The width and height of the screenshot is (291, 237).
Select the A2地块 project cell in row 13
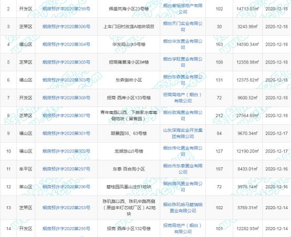tap(129, 208)
